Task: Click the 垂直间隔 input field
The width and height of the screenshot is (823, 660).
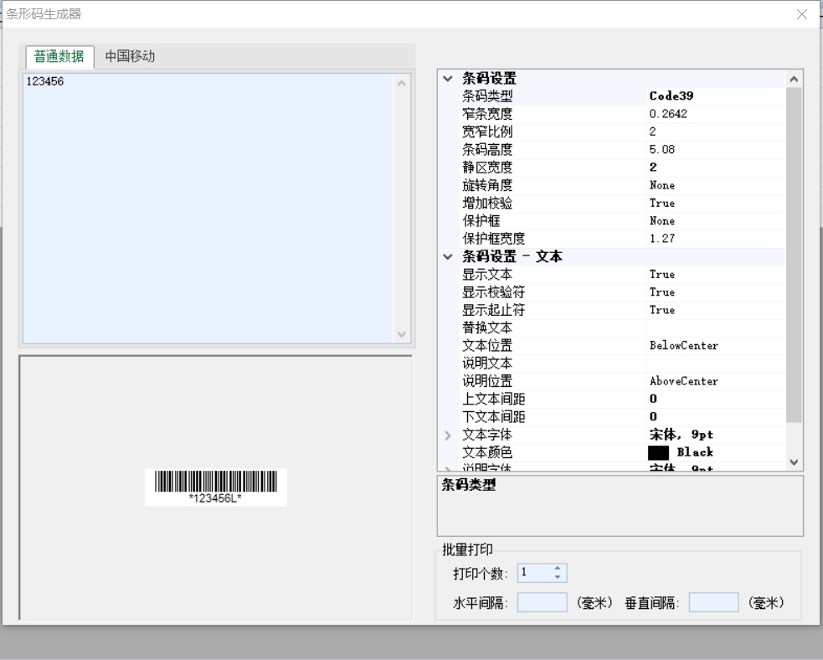Action: [714, 602]
